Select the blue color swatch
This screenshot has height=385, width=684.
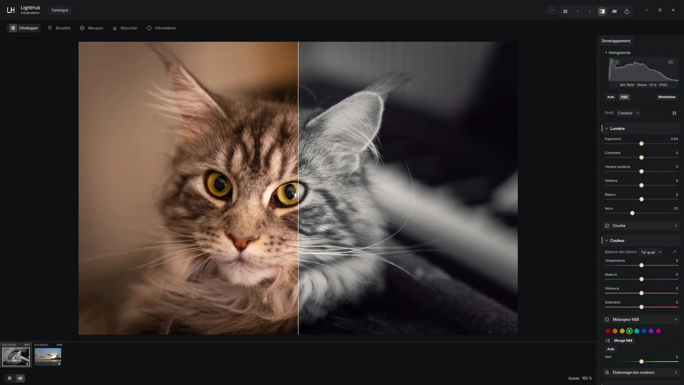pos(644,331)
